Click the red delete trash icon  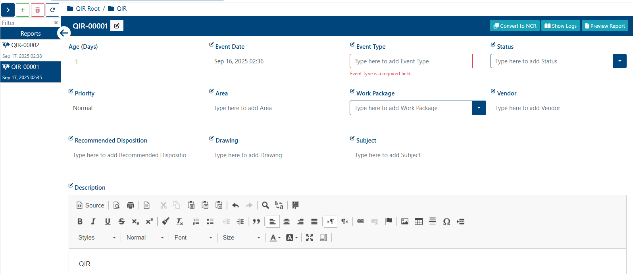coord(37,10)
